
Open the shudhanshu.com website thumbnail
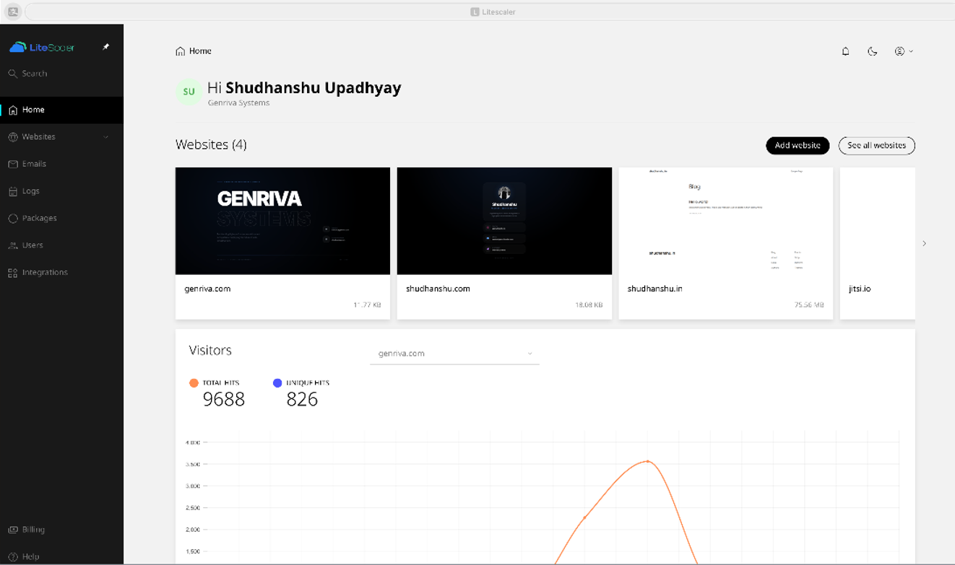pyautogui.click(x=504, y=221)
